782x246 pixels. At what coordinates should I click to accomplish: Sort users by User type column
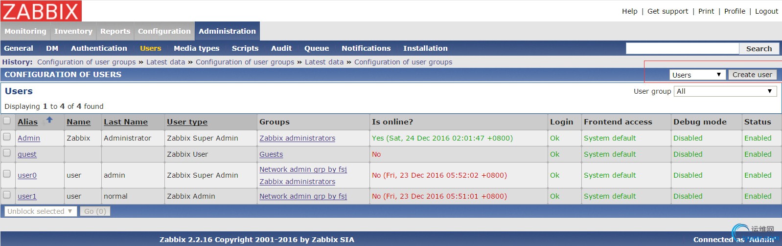[187, 122]
